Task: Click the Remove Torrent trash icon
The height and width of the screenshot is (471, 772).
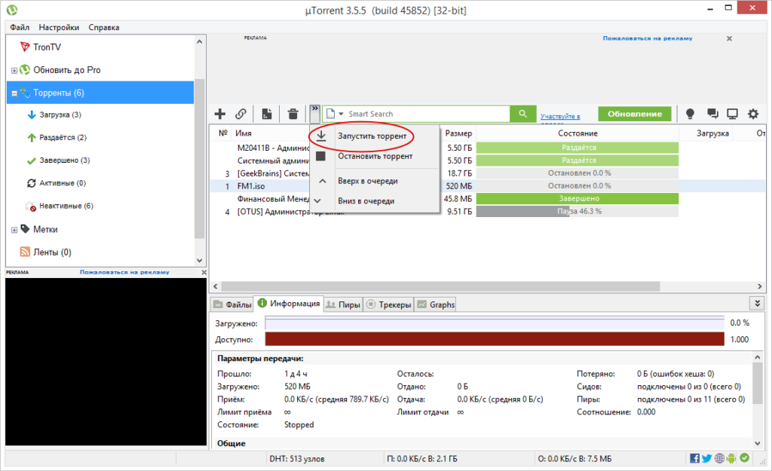Action: (x=293, y=114)
